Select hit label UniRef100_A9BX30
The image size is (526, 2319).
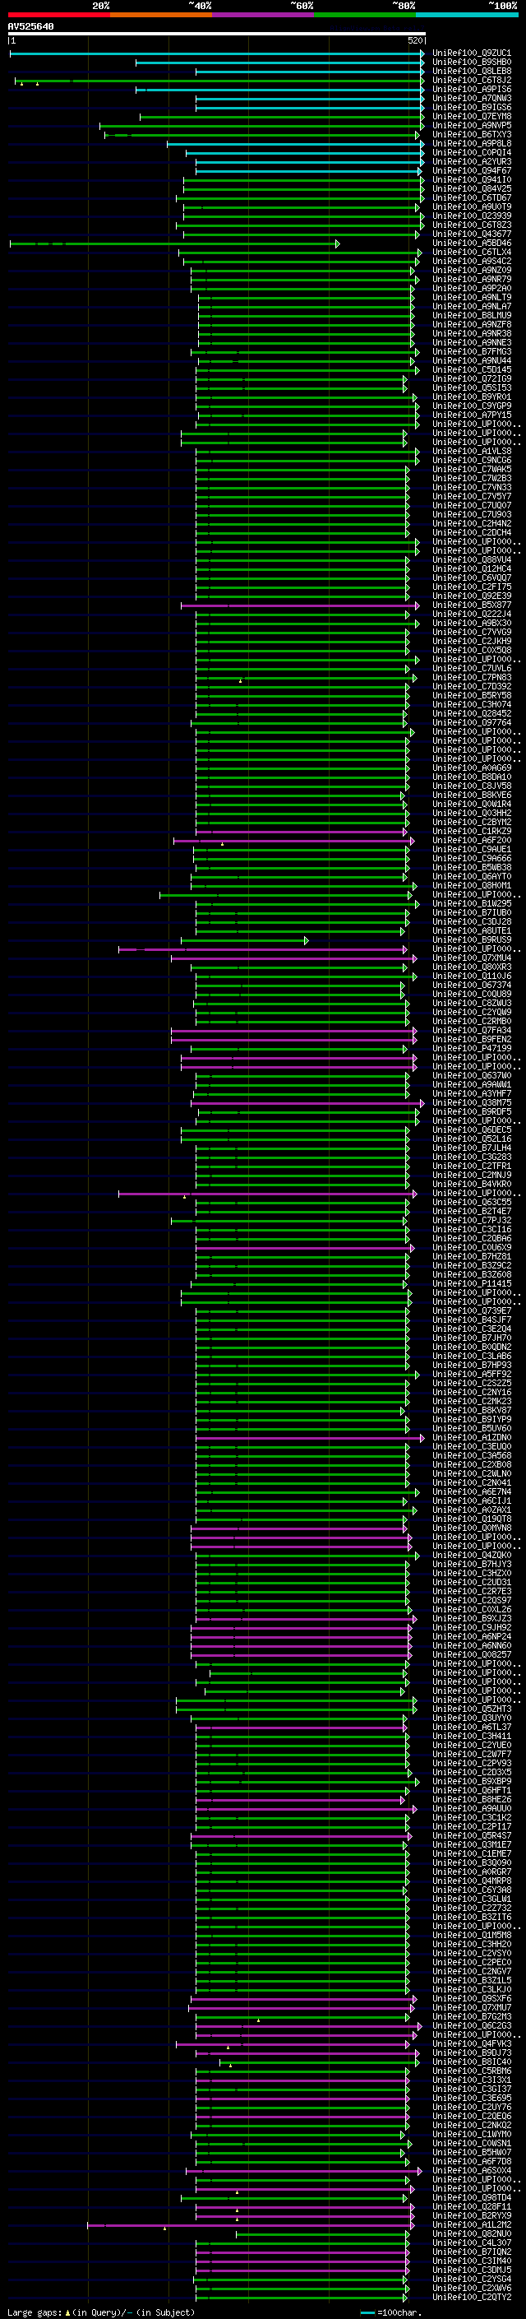point(472,623)
